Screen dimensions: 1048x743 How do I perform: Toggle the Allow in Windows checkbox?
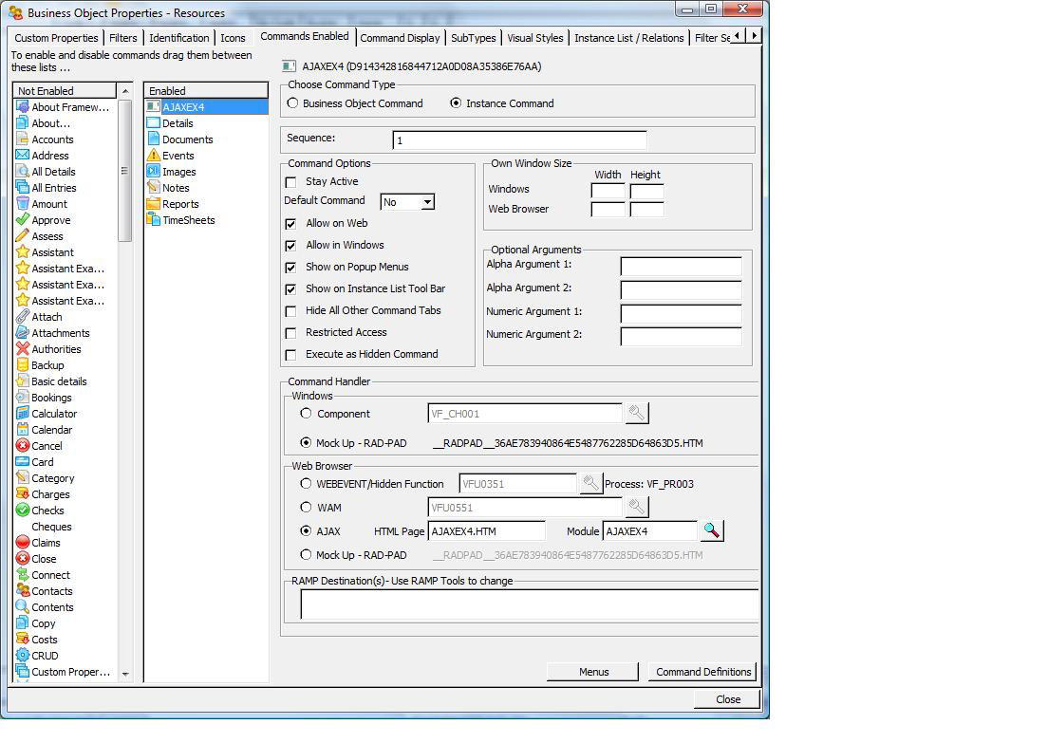tap(290, 246)
